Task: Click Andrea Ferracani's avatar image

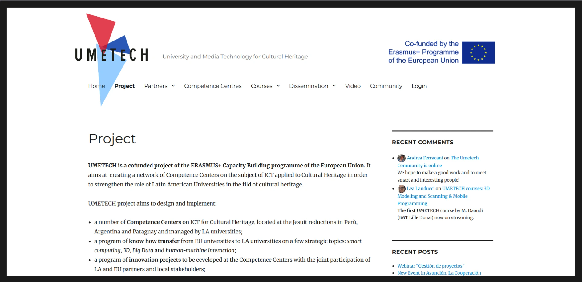Action: [401, 158]
